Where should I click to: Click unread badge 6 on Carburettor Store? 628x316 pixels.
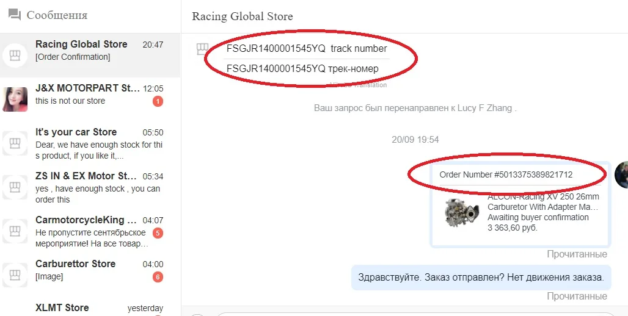158,277
